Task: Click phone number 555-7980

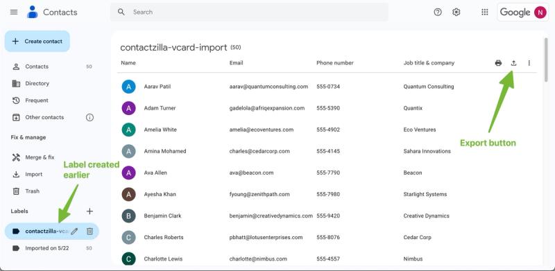Action: pos(328,195)
